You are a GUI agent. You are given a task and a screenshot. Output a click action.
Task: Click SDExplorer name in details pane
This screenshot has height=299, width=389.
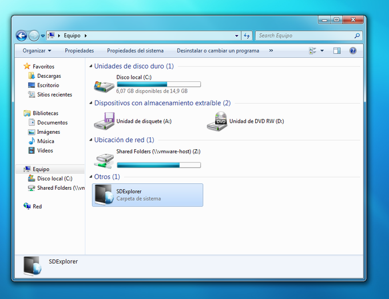[63, 262]
